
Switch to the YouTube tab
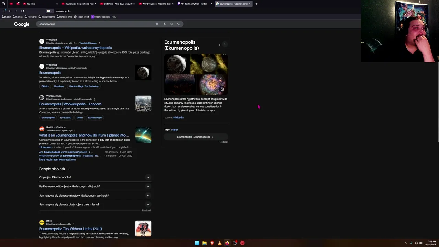point(41,4)
